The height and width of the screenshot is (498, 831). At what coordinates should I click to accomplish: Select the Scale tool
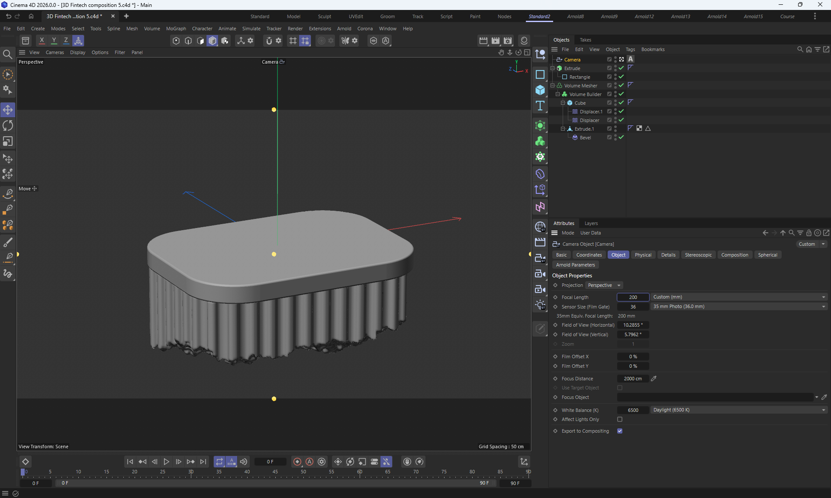8,141
